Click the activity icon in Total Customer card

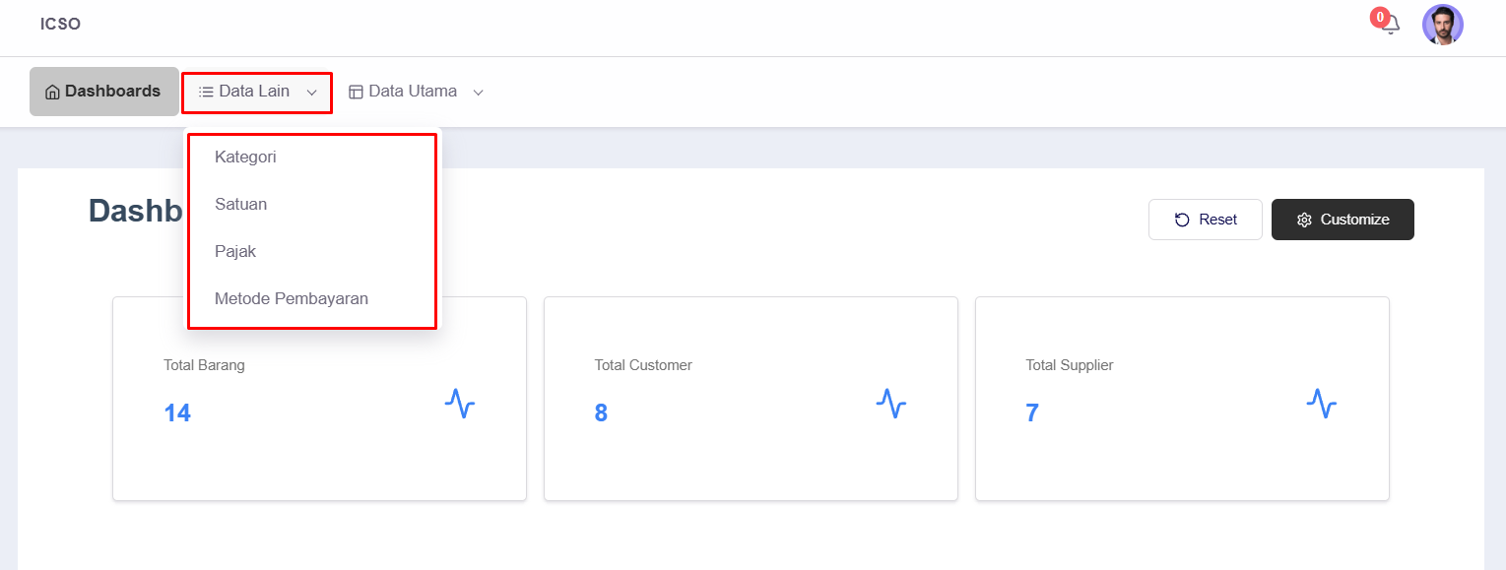pyautogui.click(x=890, y=404)
